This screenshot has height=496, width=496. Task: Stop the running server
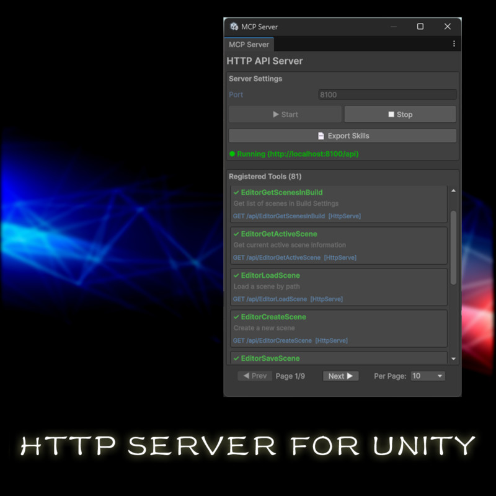(x=400, y=114)
